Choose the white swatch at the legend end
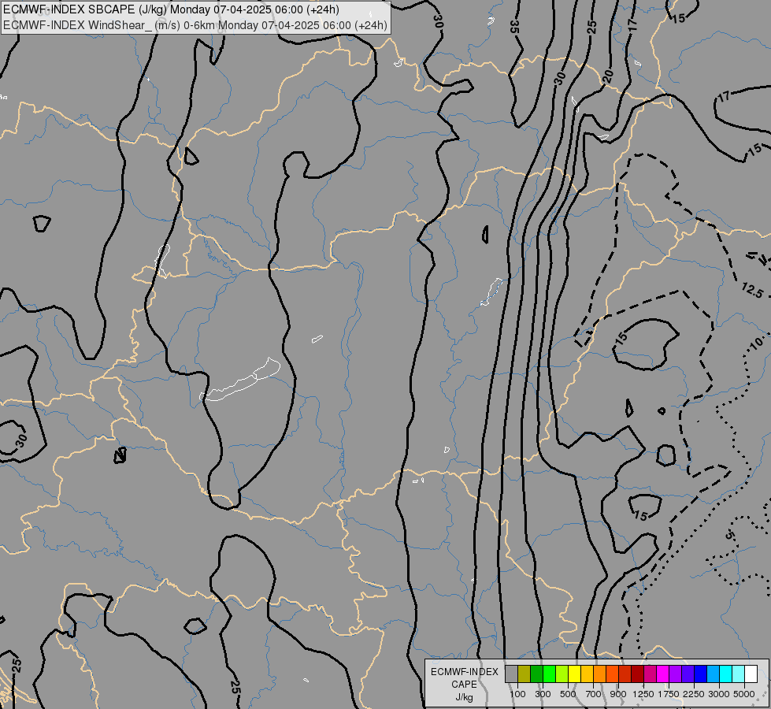Screen dimensions: 771x709 pyautogui.click(x=751, y=674)
